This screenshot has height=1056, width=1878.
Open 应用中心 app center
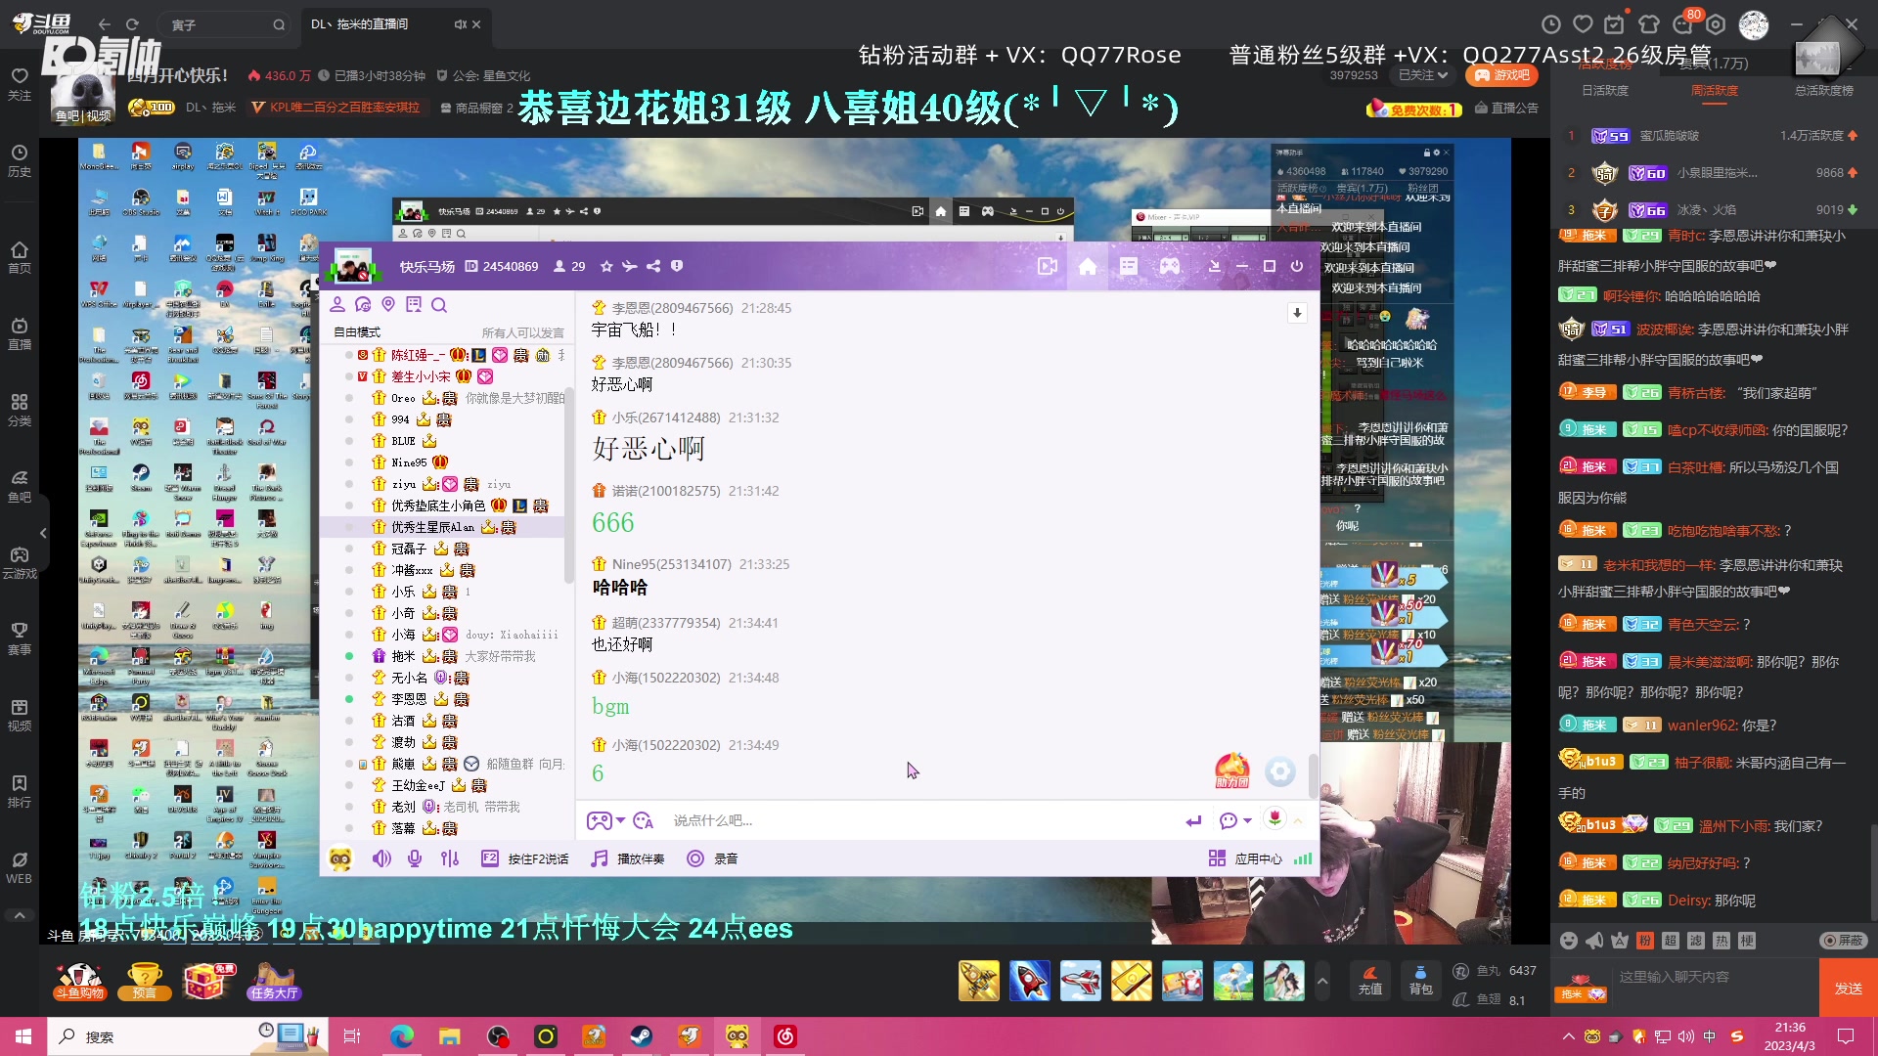pyautogui.click(x=1245, y=858)
